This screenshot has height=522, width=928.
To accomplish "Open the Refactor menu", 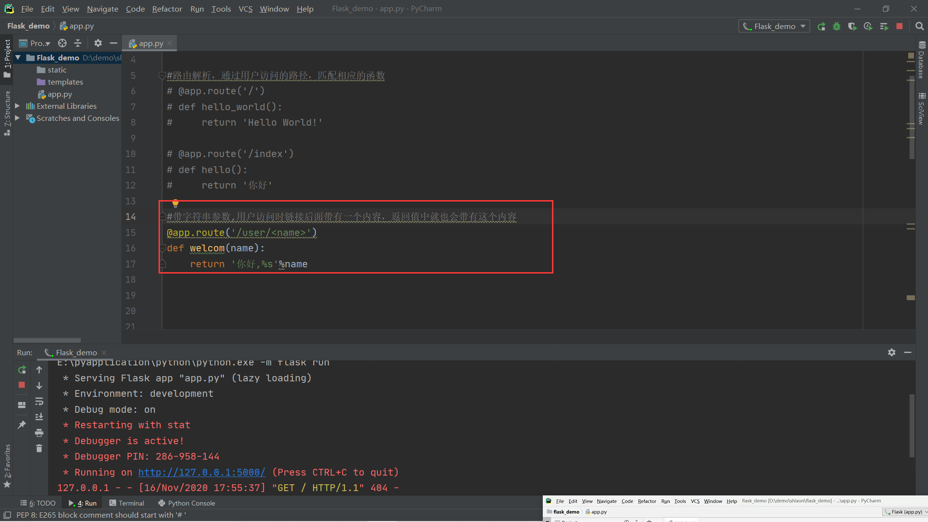I will click(x=167, y=9).
